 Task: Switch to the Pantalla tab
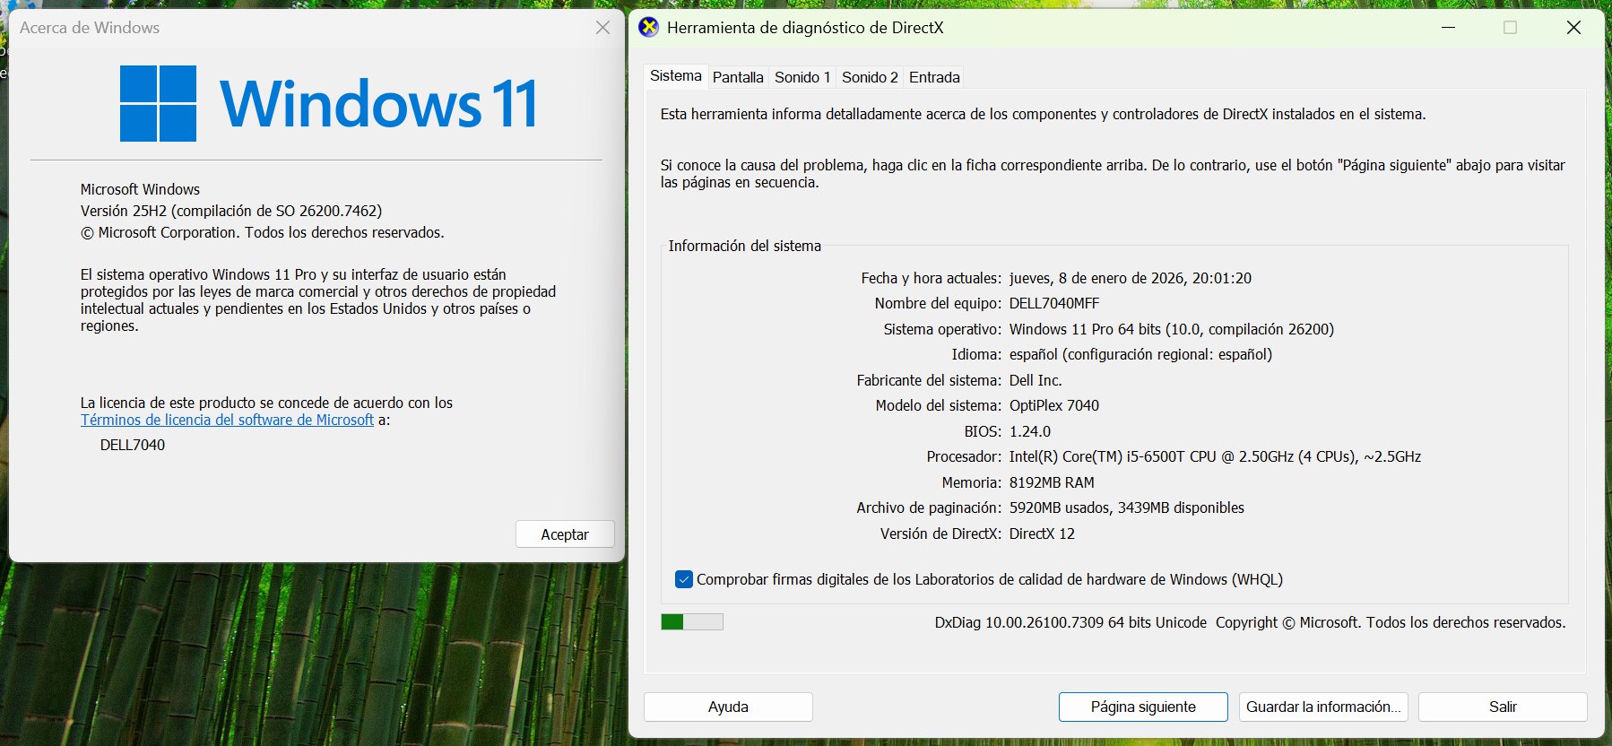coord(737,77)
